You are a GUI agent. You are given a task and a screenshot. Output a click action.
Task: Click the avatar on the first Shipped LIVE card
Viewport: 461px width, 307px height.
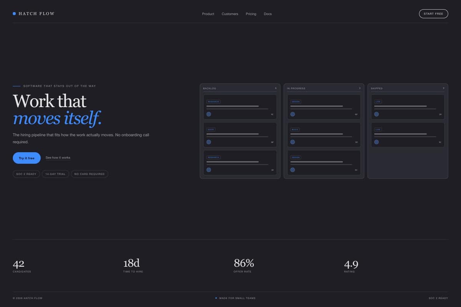click(x=376, y=114)
